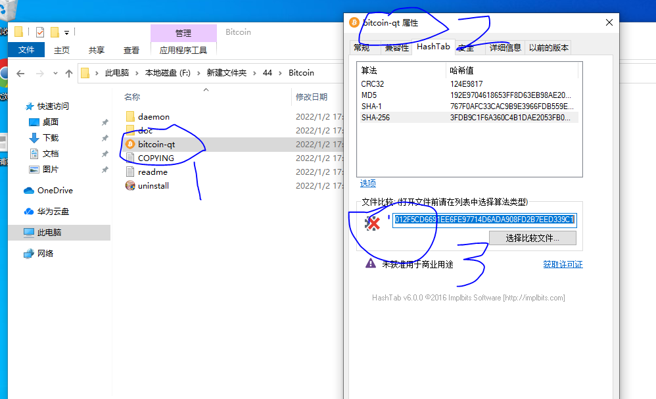656x399 pixels.
Task: Open the 获取许可证 link
Action: coord(563,264)
